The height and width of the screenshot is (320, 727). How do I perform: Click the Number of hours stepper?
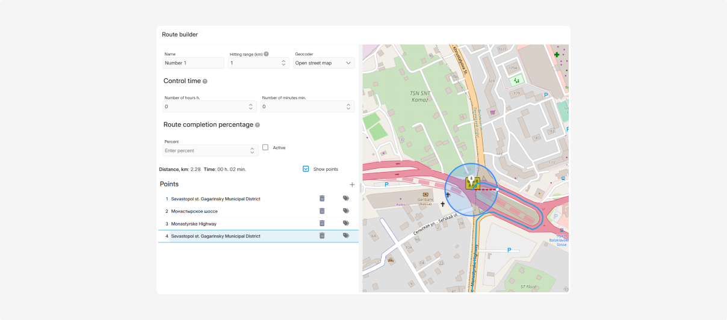(251, 106)
